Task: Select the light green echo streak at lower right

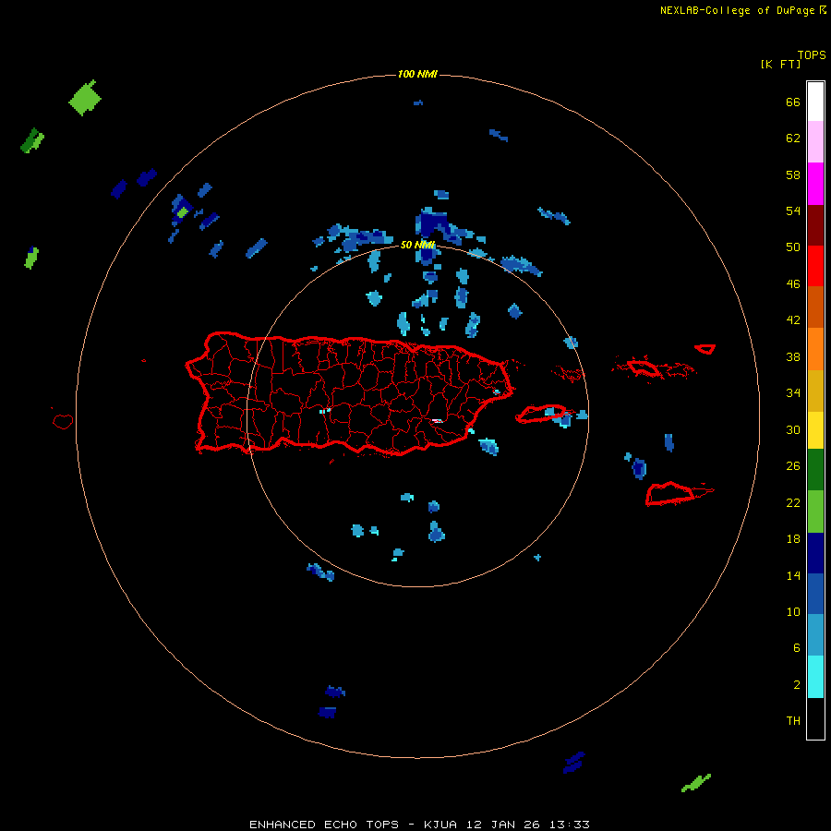Action: 695,783
